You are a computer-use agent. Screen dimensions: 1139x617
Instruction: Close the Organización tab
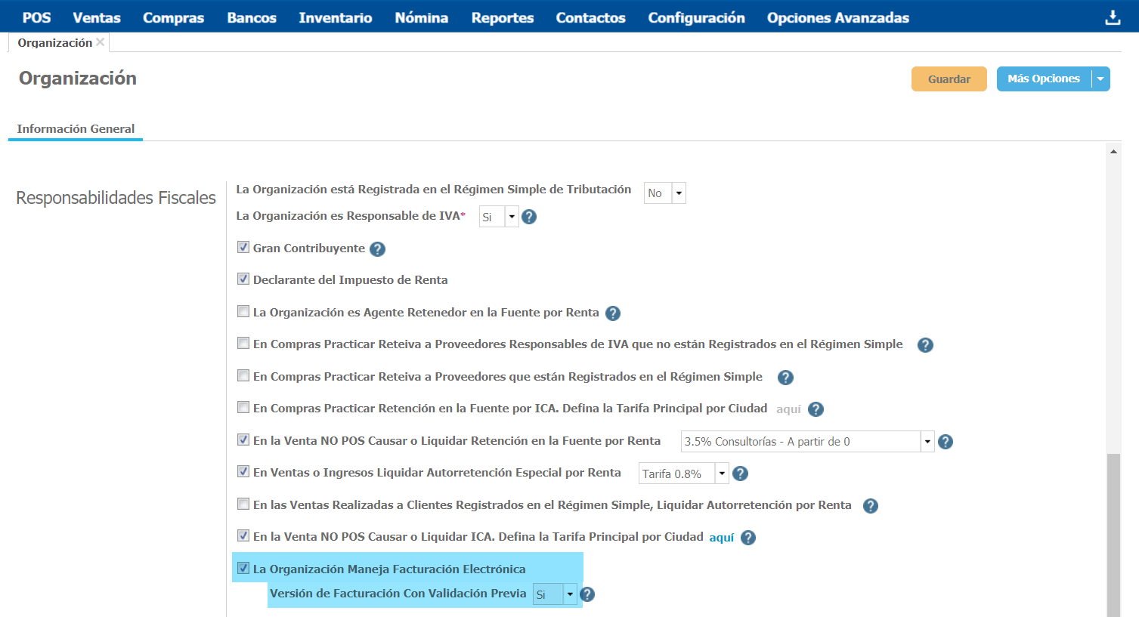tap(100, 42)
